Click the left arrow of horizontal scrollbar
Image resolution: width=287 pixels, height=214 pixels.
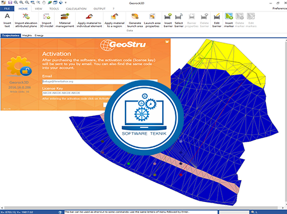(x=2, y=208)
